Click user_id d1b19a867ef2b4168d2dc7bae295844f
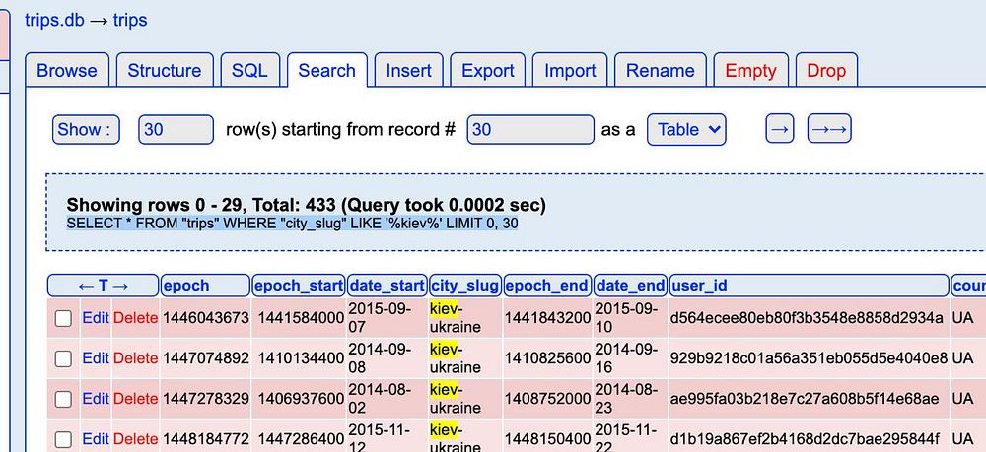Image resolution: width=986 pixels, height=452 pixels. 806,439
